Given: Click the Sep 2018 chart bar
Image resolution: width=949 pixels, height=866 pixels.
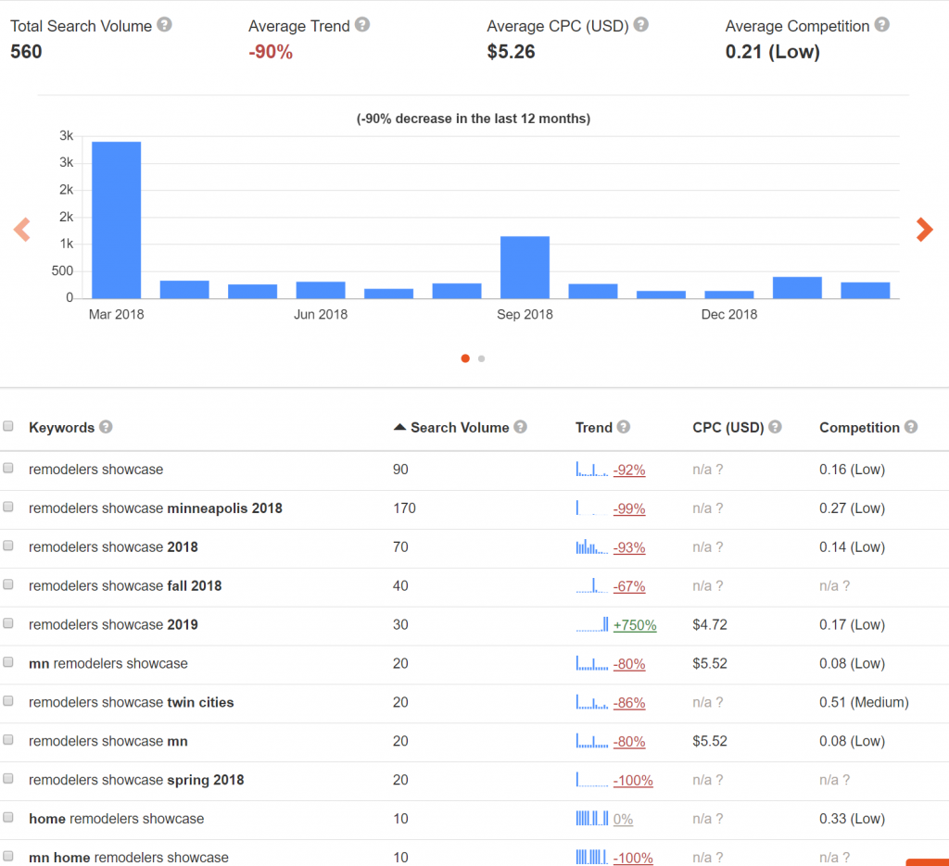Looking at the screenshot, I should point(525,268).
